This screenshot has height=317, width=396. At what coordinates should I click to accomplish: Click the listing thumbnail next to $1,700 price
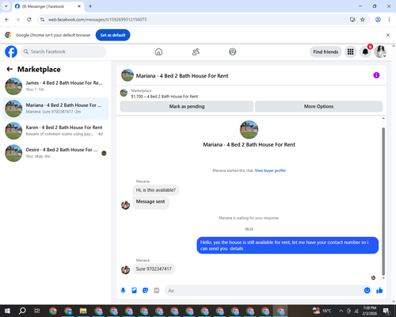pyautogui.click(x=124, y=93)
